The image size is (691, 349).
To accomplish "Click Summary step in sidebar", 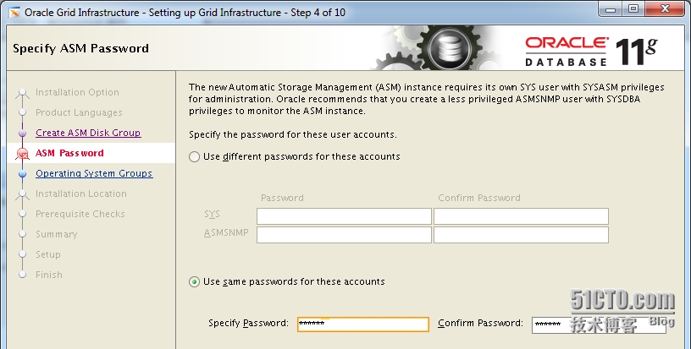I will coord(57,234).
